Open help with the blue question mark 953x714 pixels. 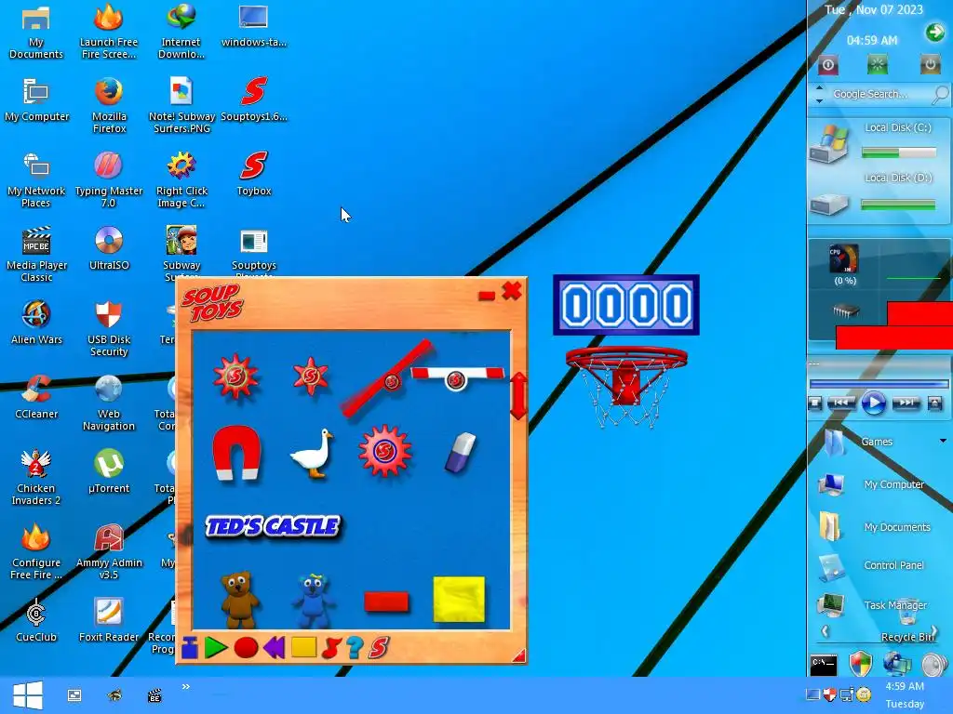click(355, 648)
